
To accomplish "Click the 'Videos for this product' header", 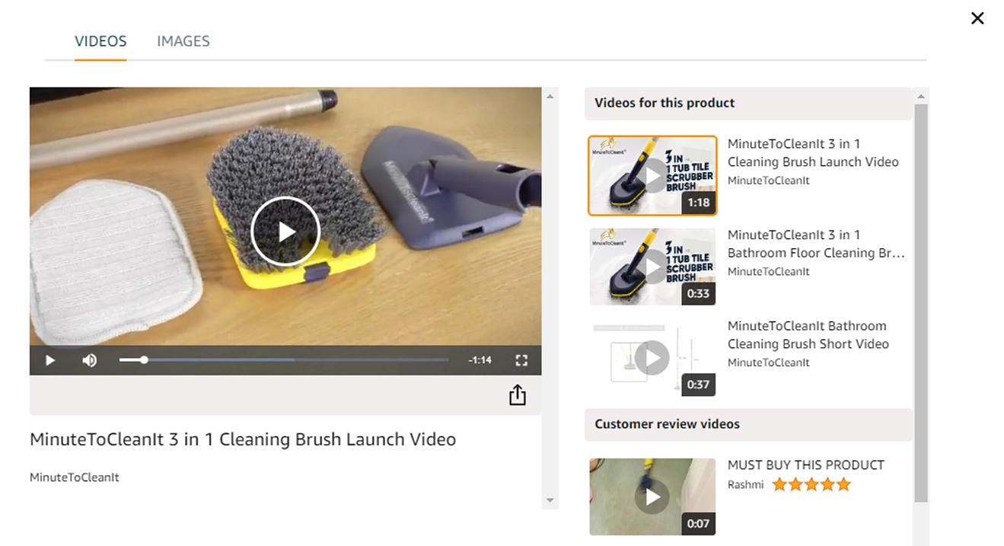I will pyautogui.click(x=748, y=103).
